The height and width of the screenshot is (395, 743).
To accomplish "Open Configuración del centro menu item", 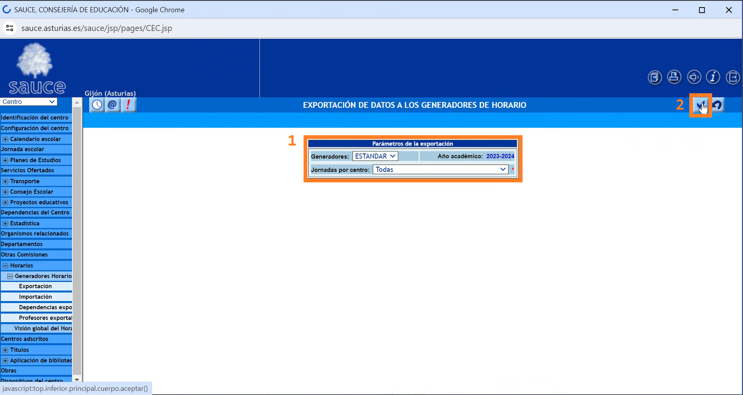I will pos(36,128).
